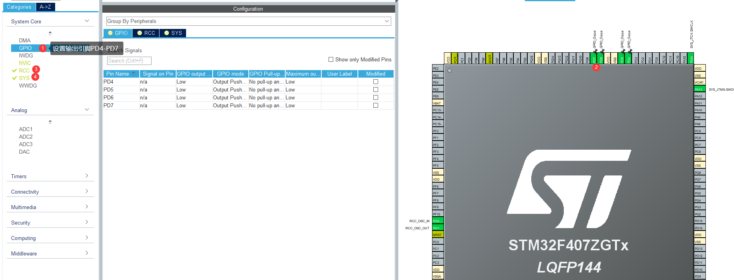Click the User Label column header
This screenshot has width=734, height=280.
(340, 74)
